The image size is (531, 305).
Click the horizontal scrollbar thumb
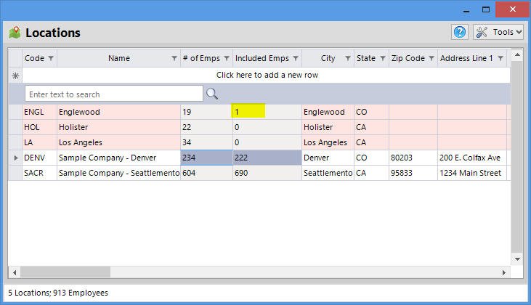click(x=65, y=272)
